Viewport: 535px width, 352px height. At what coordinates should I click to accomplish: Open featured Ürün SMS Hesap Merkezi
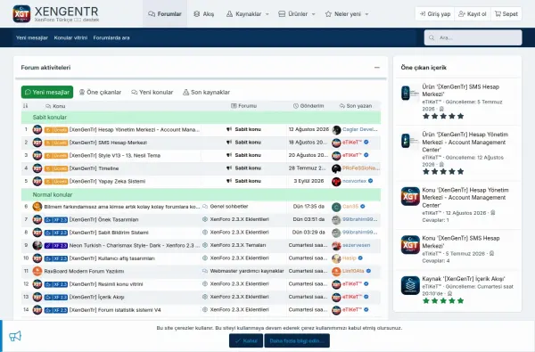460,90
